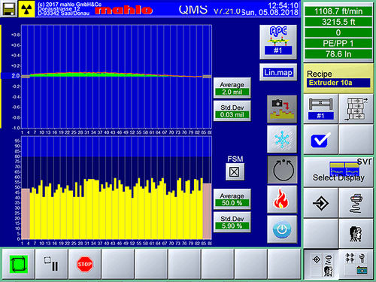Click the readout showing 0
376x282 pixels.
coord(338,33)
